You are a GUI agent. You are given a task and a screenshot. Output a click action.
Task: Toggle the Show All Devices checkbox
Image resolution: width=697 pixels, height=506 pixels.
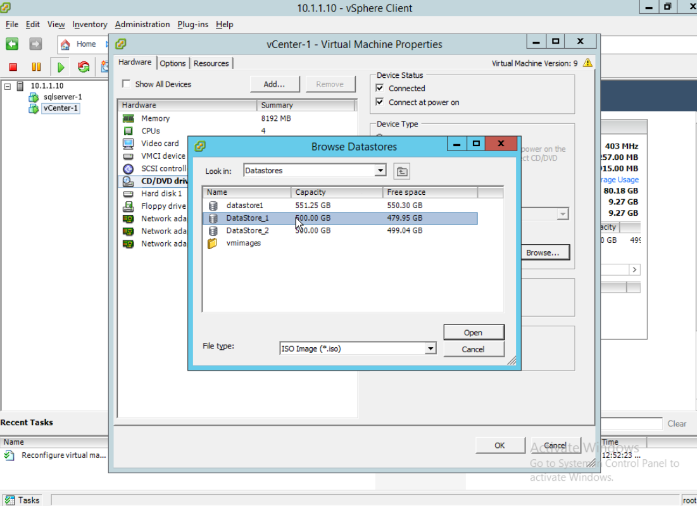pos(127,84)
